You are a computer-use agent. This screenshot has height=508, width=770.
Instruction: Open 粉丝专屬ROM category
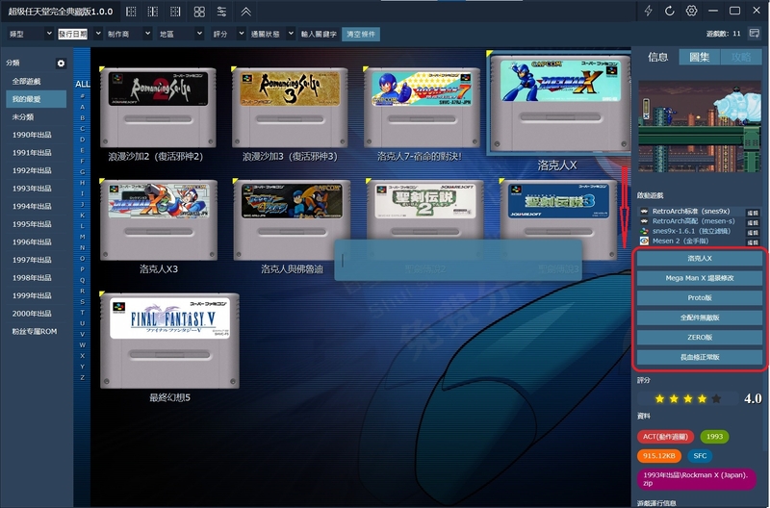[36, 332]
